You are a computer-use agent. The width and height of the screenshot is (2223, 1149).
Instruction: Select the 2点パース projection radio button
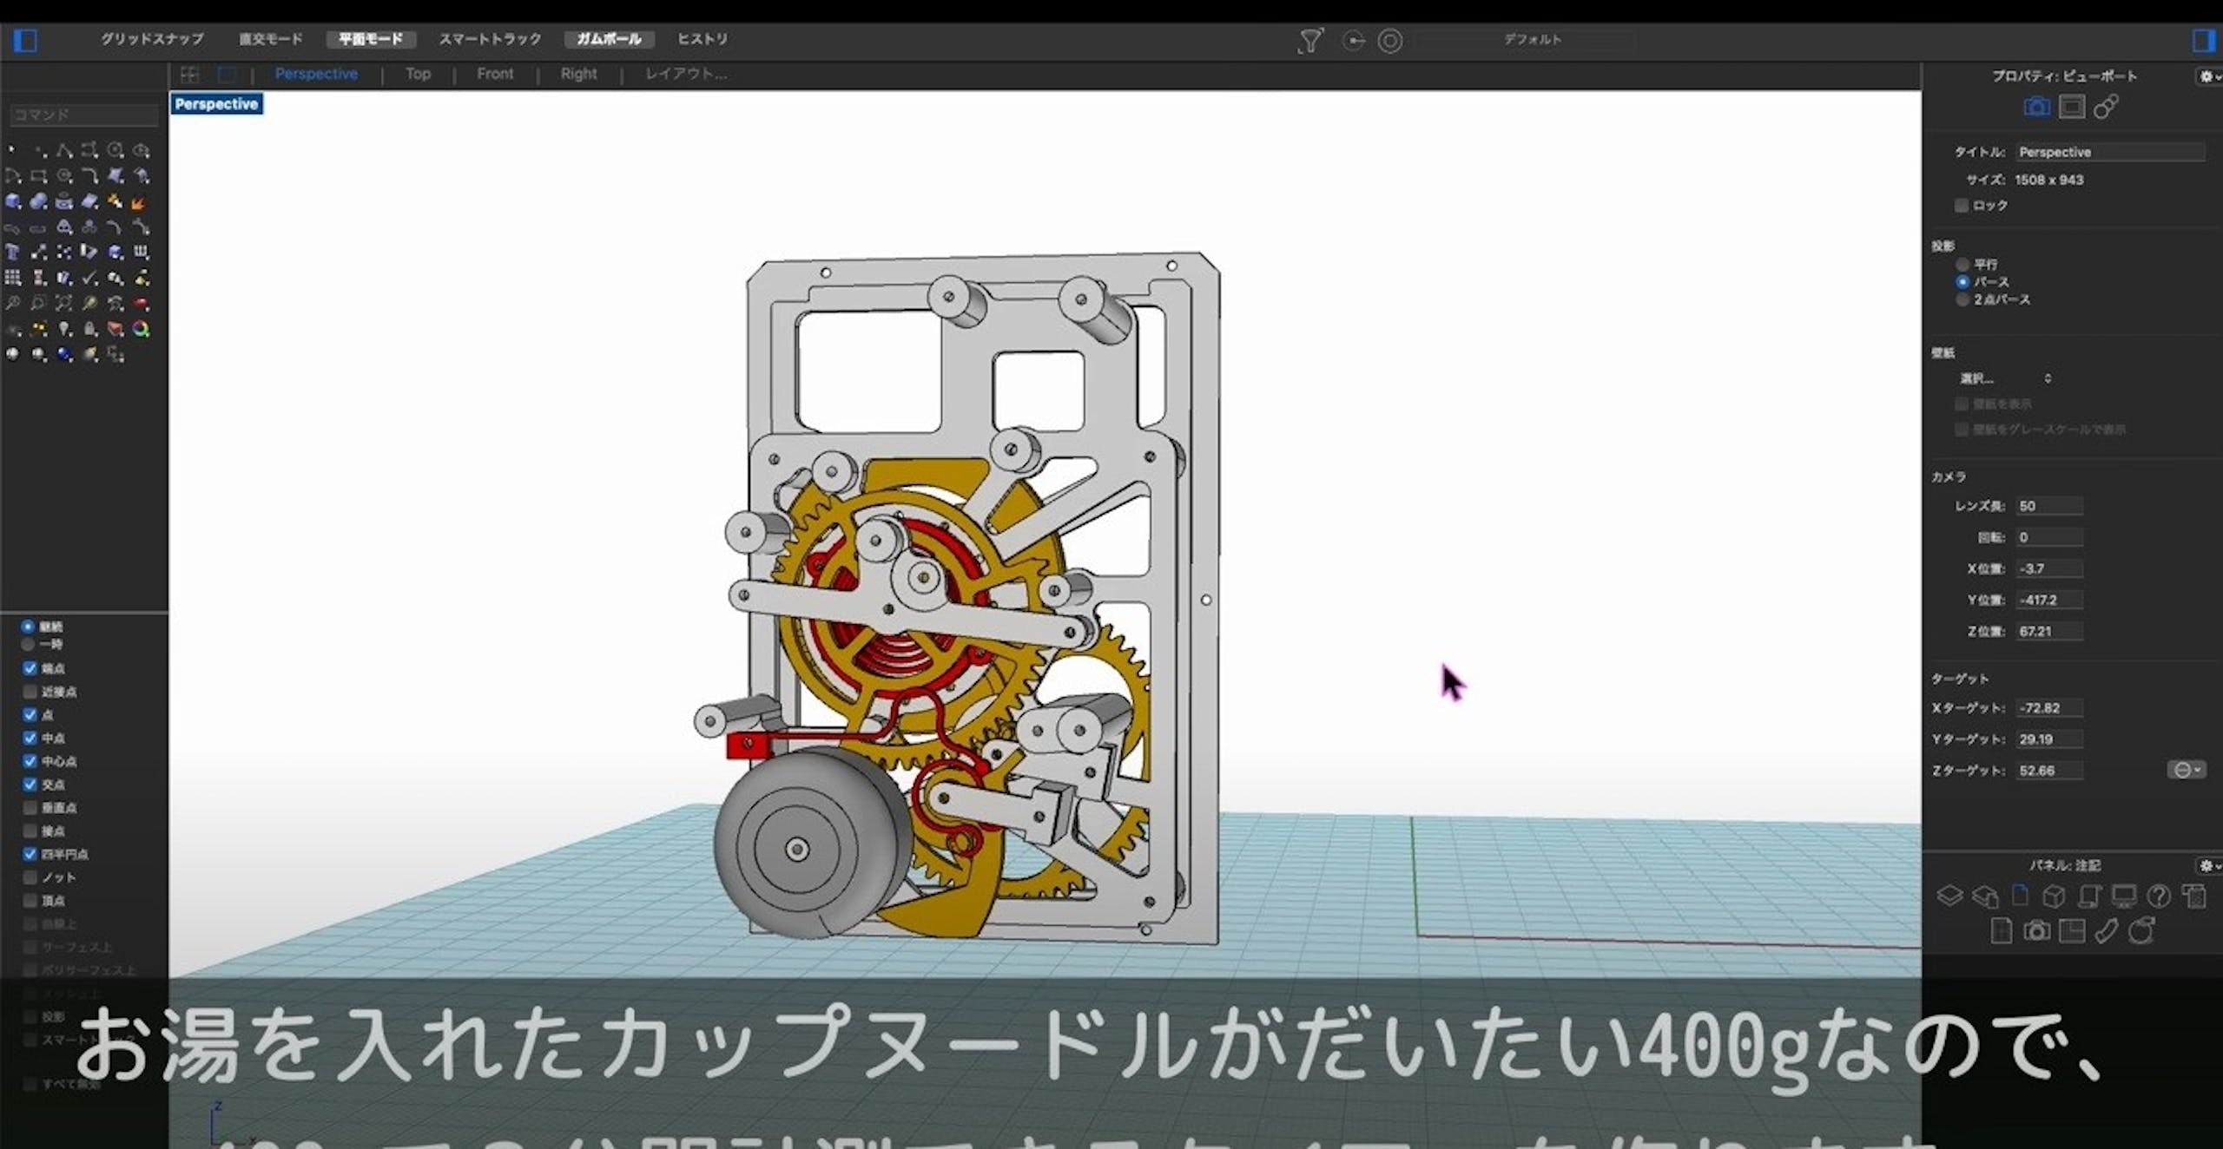click(1962, 299)
